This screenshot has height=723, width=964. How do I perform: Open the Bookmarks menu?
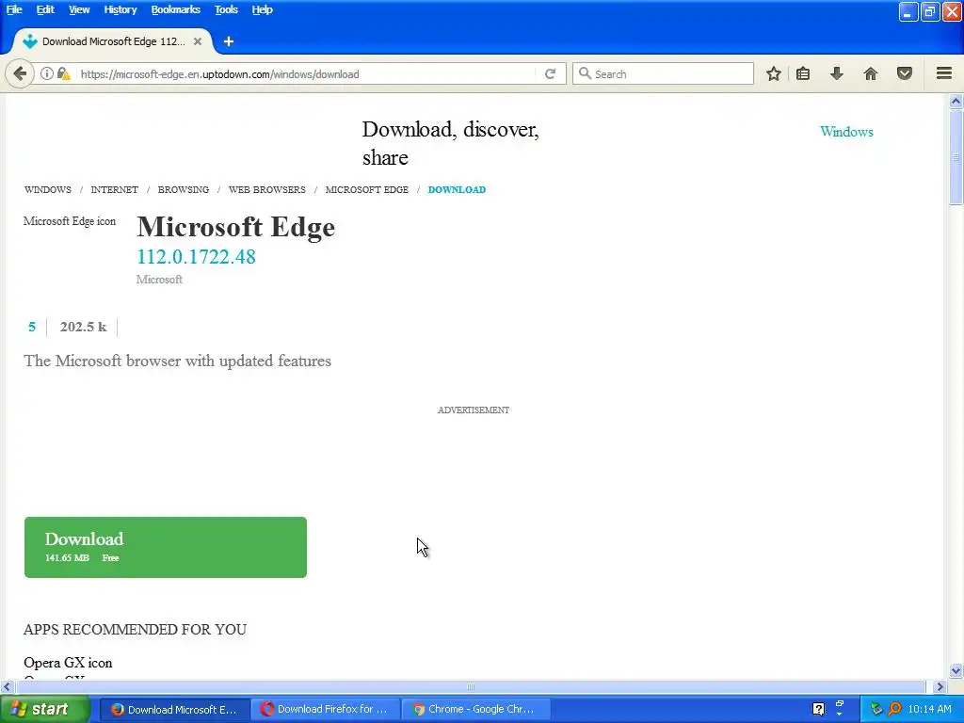(176, 9)
